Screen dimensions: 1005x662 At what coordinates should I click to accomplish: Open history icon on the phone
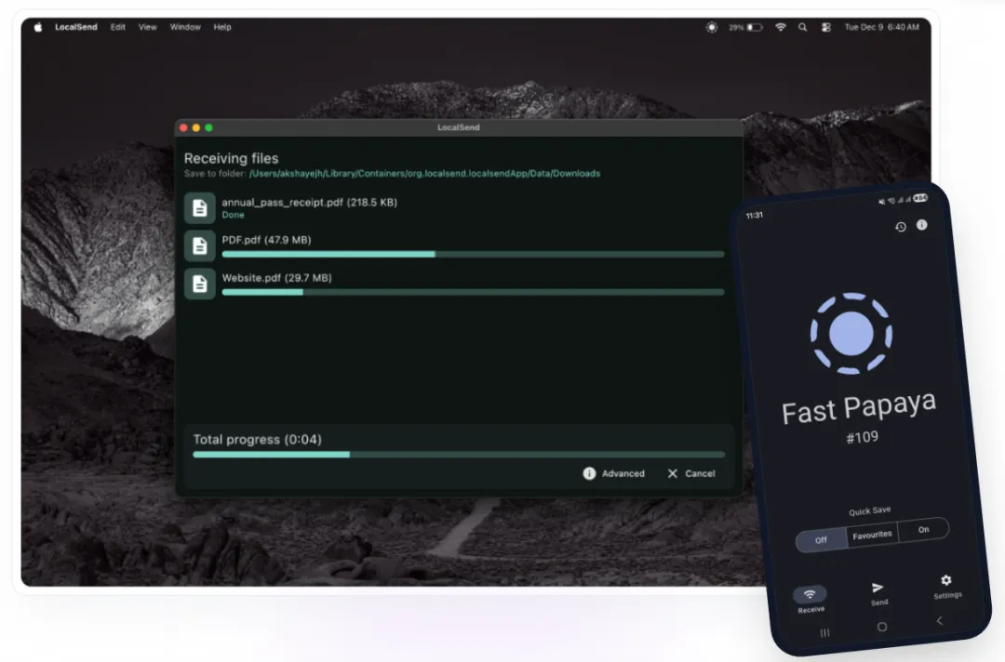(901, 227)
